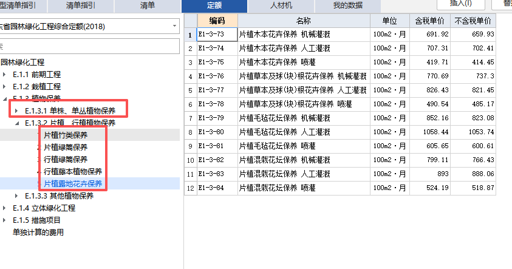Select code cell E1-3-79

(x=217, y=118)
